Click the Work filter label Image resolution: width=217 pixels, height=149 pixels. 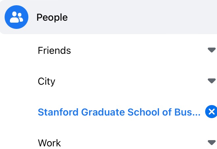[49, 143]
